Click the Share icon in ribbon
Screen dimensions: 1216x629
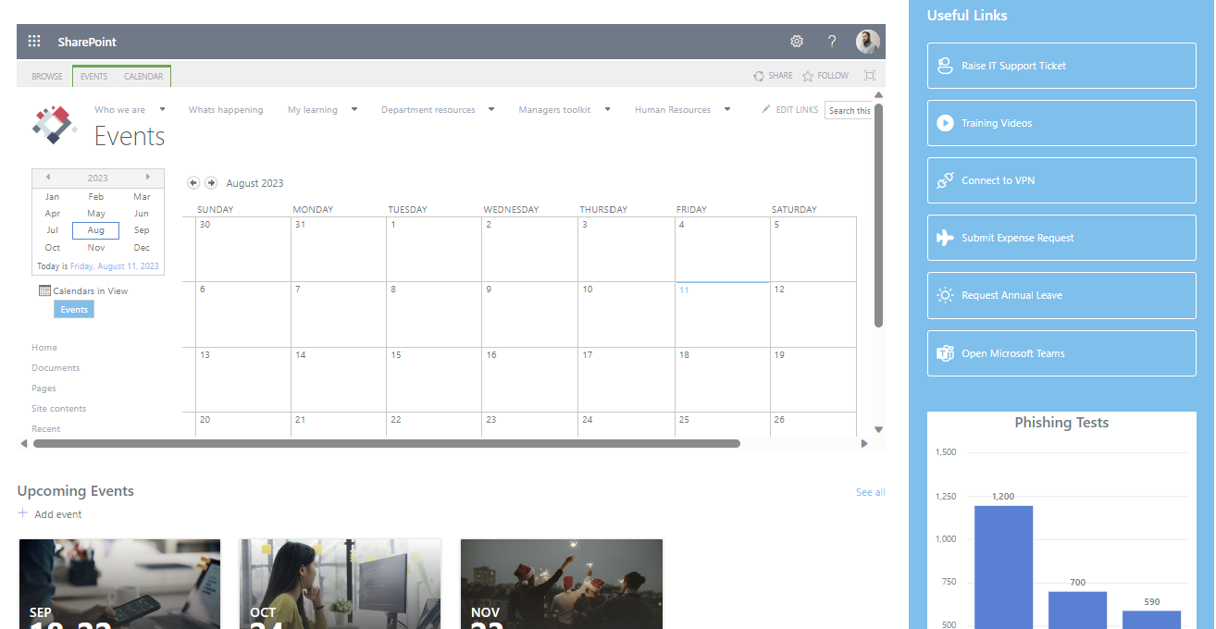[x=759, y=76]
